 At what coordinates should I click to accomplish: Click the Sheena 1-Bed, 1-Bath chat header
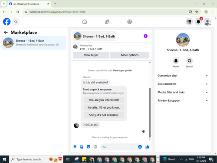point(94,36)
